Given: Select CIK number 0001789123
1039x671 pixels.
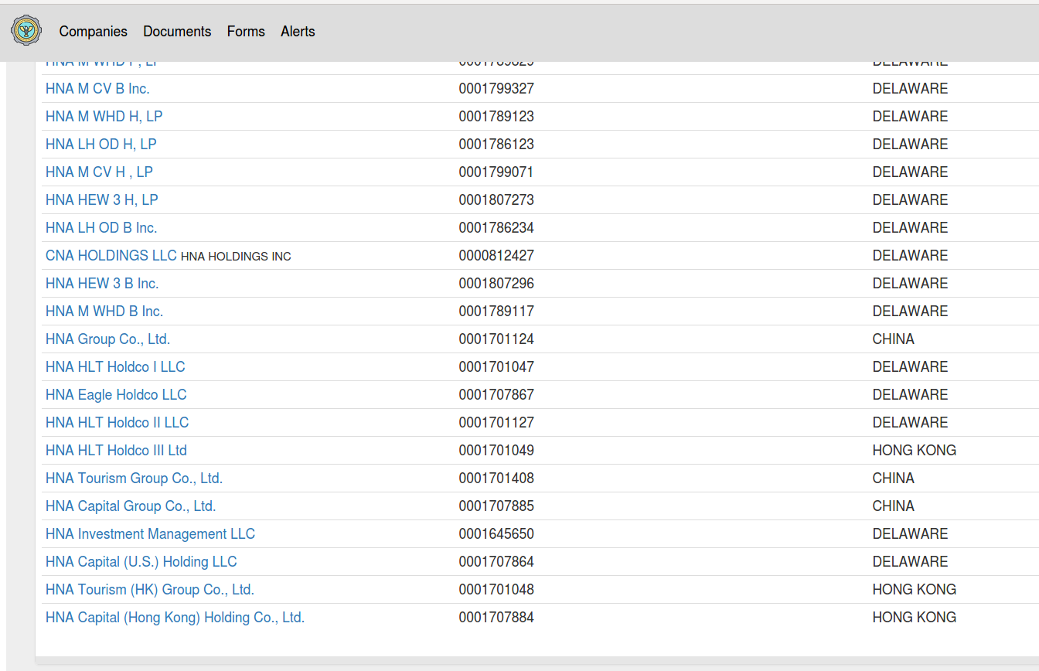Looking at the screenshot, I should tap(496, 117).
